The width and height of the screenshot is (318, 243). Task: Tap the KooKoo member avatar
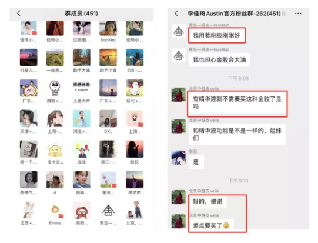(108, 28)
